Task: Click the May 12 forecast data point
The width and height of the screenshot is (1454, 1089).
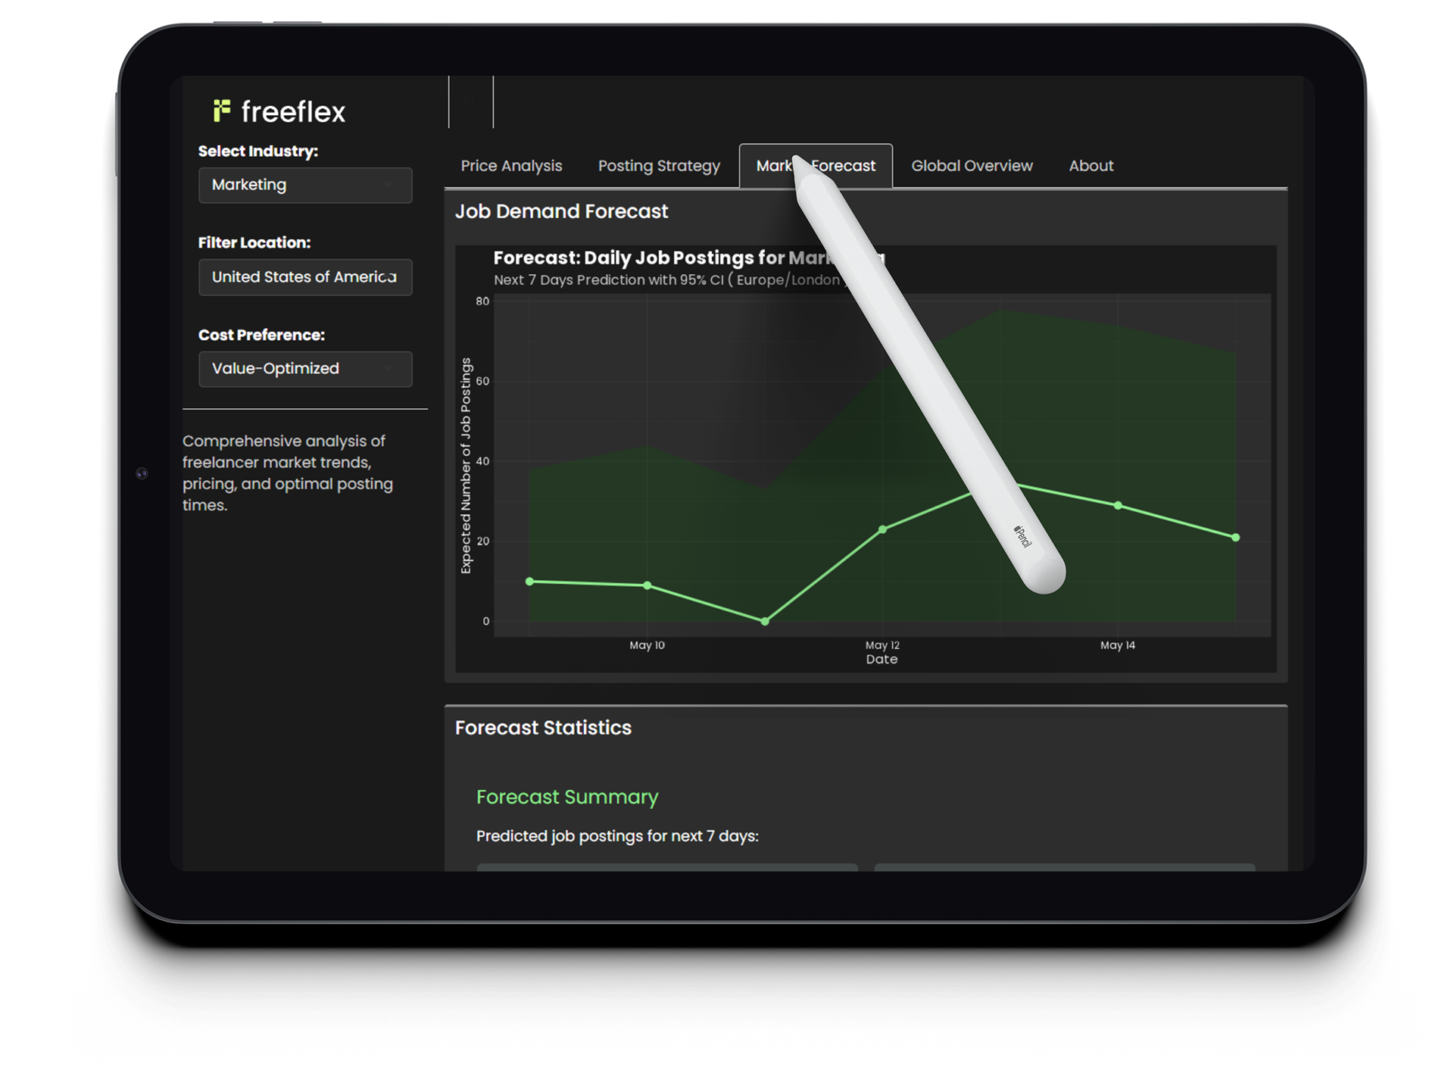Action: tap(883, 529)
